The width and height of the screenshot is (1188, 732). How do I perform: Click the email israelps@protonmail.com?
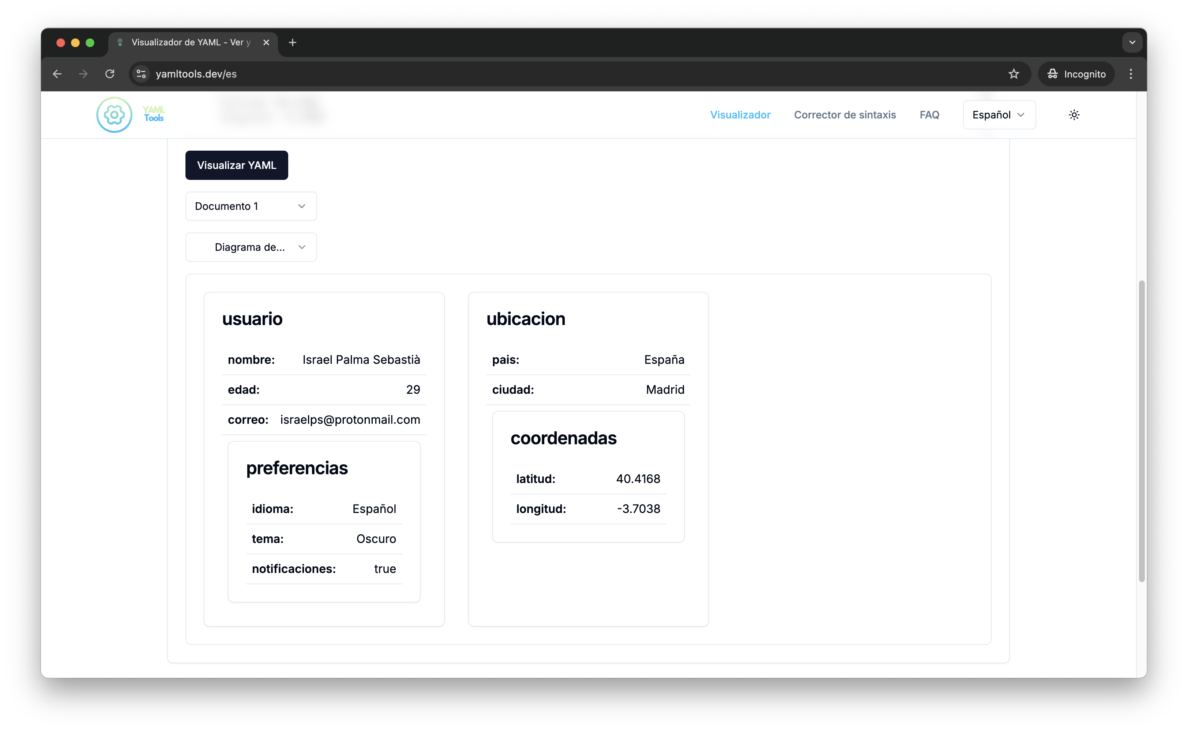coord(350,420)
